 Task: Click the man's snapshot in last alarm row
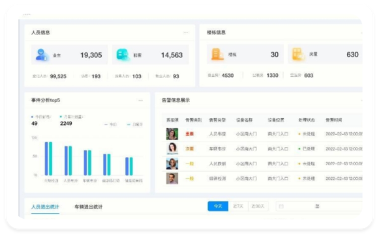172,178
